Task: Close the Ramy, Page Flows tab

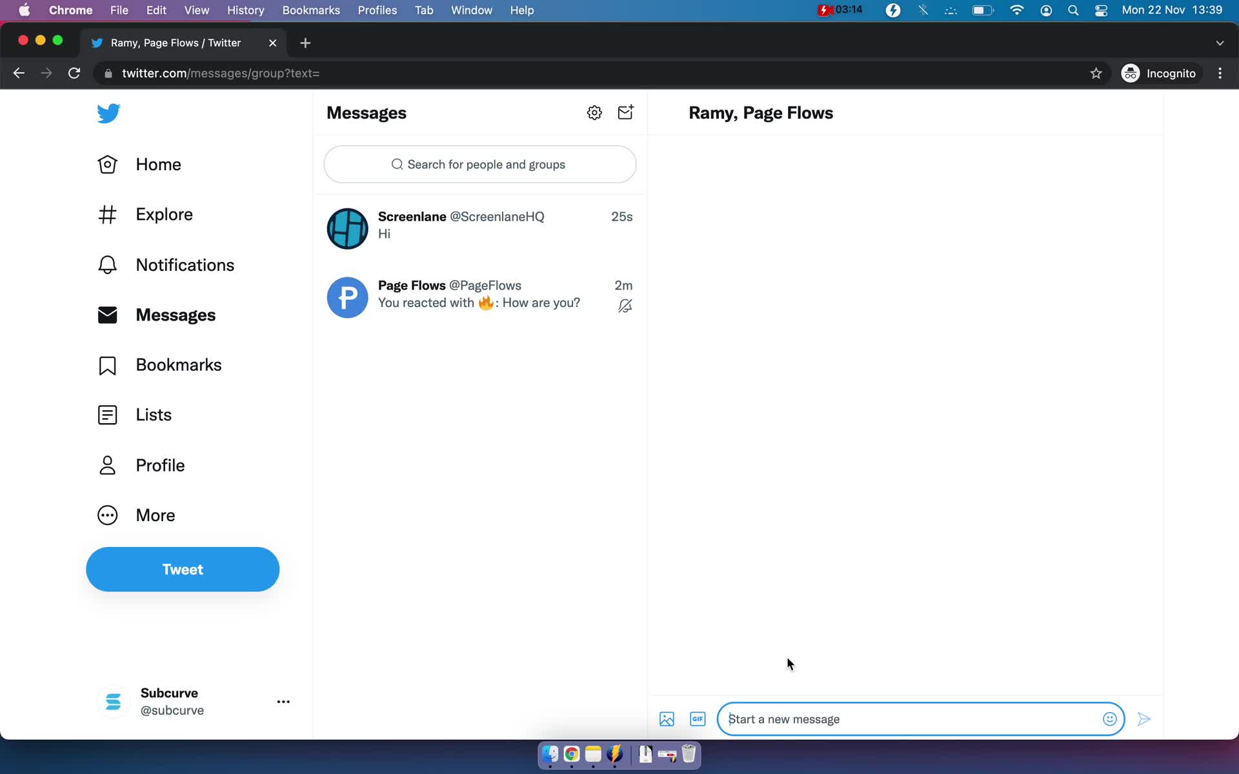Action: pyautogui.click(x=272, y=43)
